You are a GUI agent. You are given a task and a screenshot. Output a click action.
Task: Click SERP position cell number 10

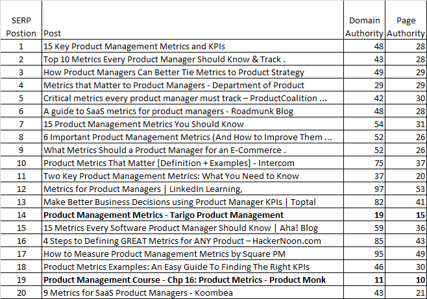[21, 163]
